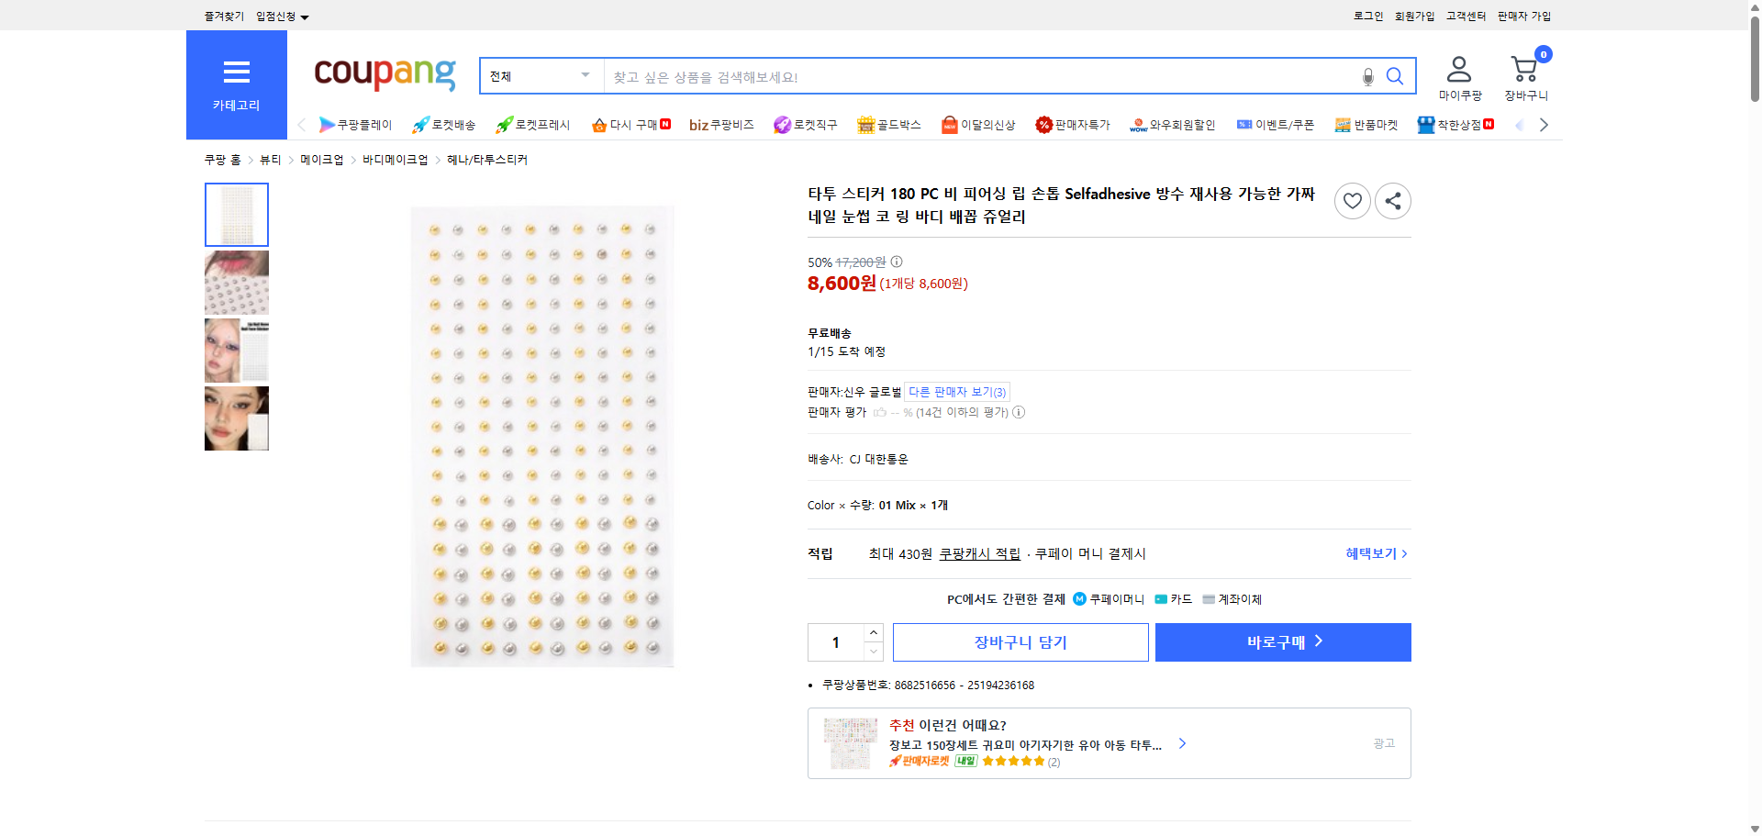Screen dimensions: 1762x836
Task: Open 고객센터 in the top menu
Action: (1466, 16)
